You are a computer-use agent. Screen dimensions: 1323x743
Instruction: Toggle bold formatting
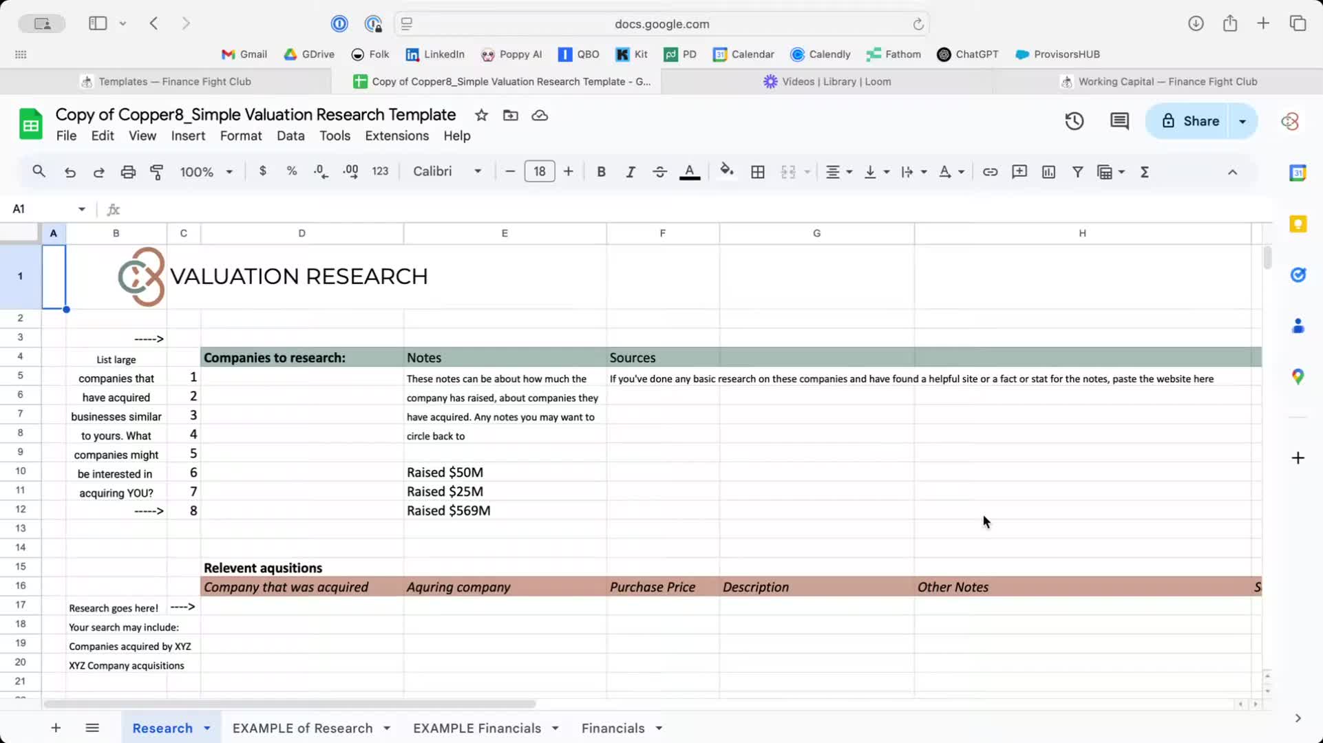click(601, 172)
